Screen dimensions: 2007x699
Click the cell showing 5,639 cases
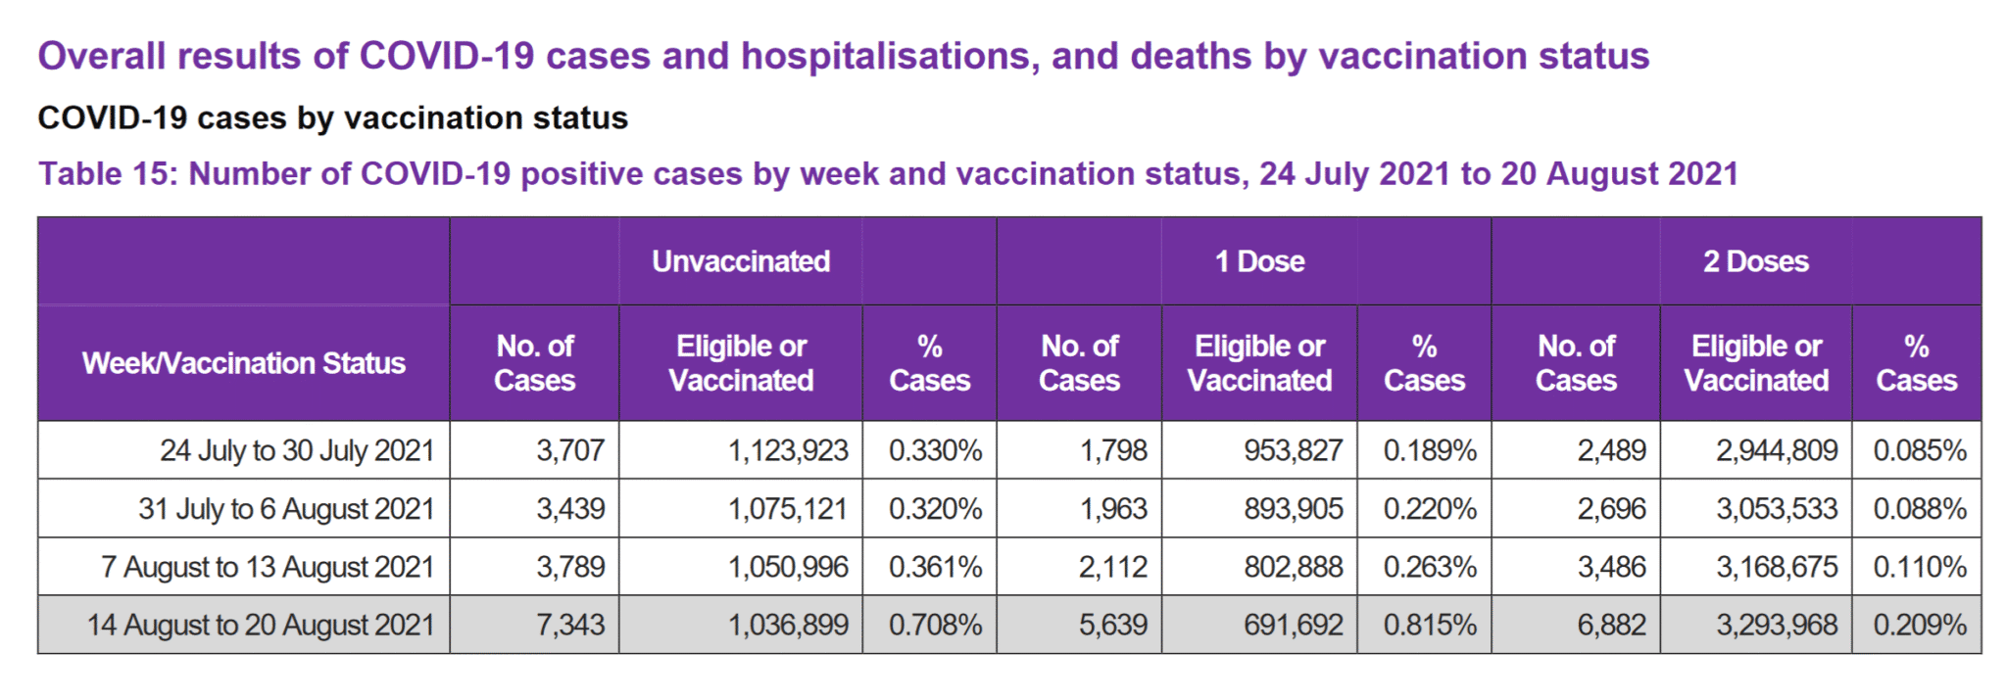(x=1112, y=625)
